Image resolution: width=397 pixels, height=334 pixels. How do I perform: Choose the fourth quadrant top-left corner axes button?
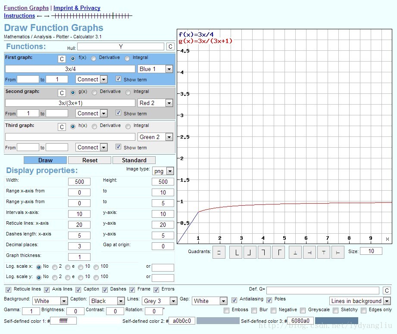click(x=278, y=252)
